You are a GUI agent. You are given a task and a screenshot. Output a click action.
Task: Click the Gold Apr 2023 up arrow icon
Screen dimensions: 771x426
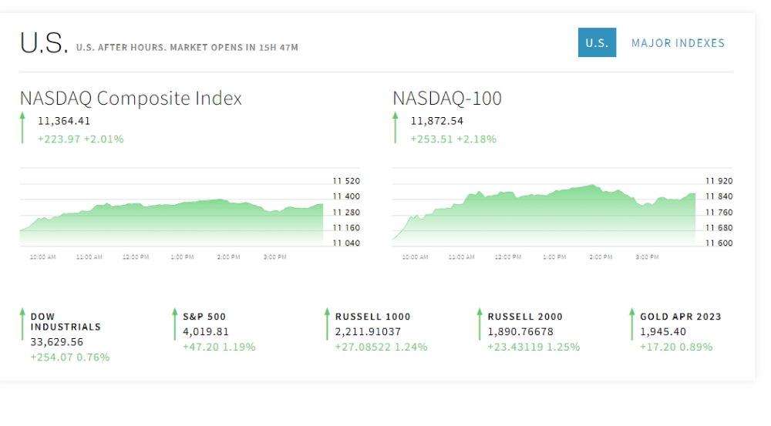(x=632, y=324)
